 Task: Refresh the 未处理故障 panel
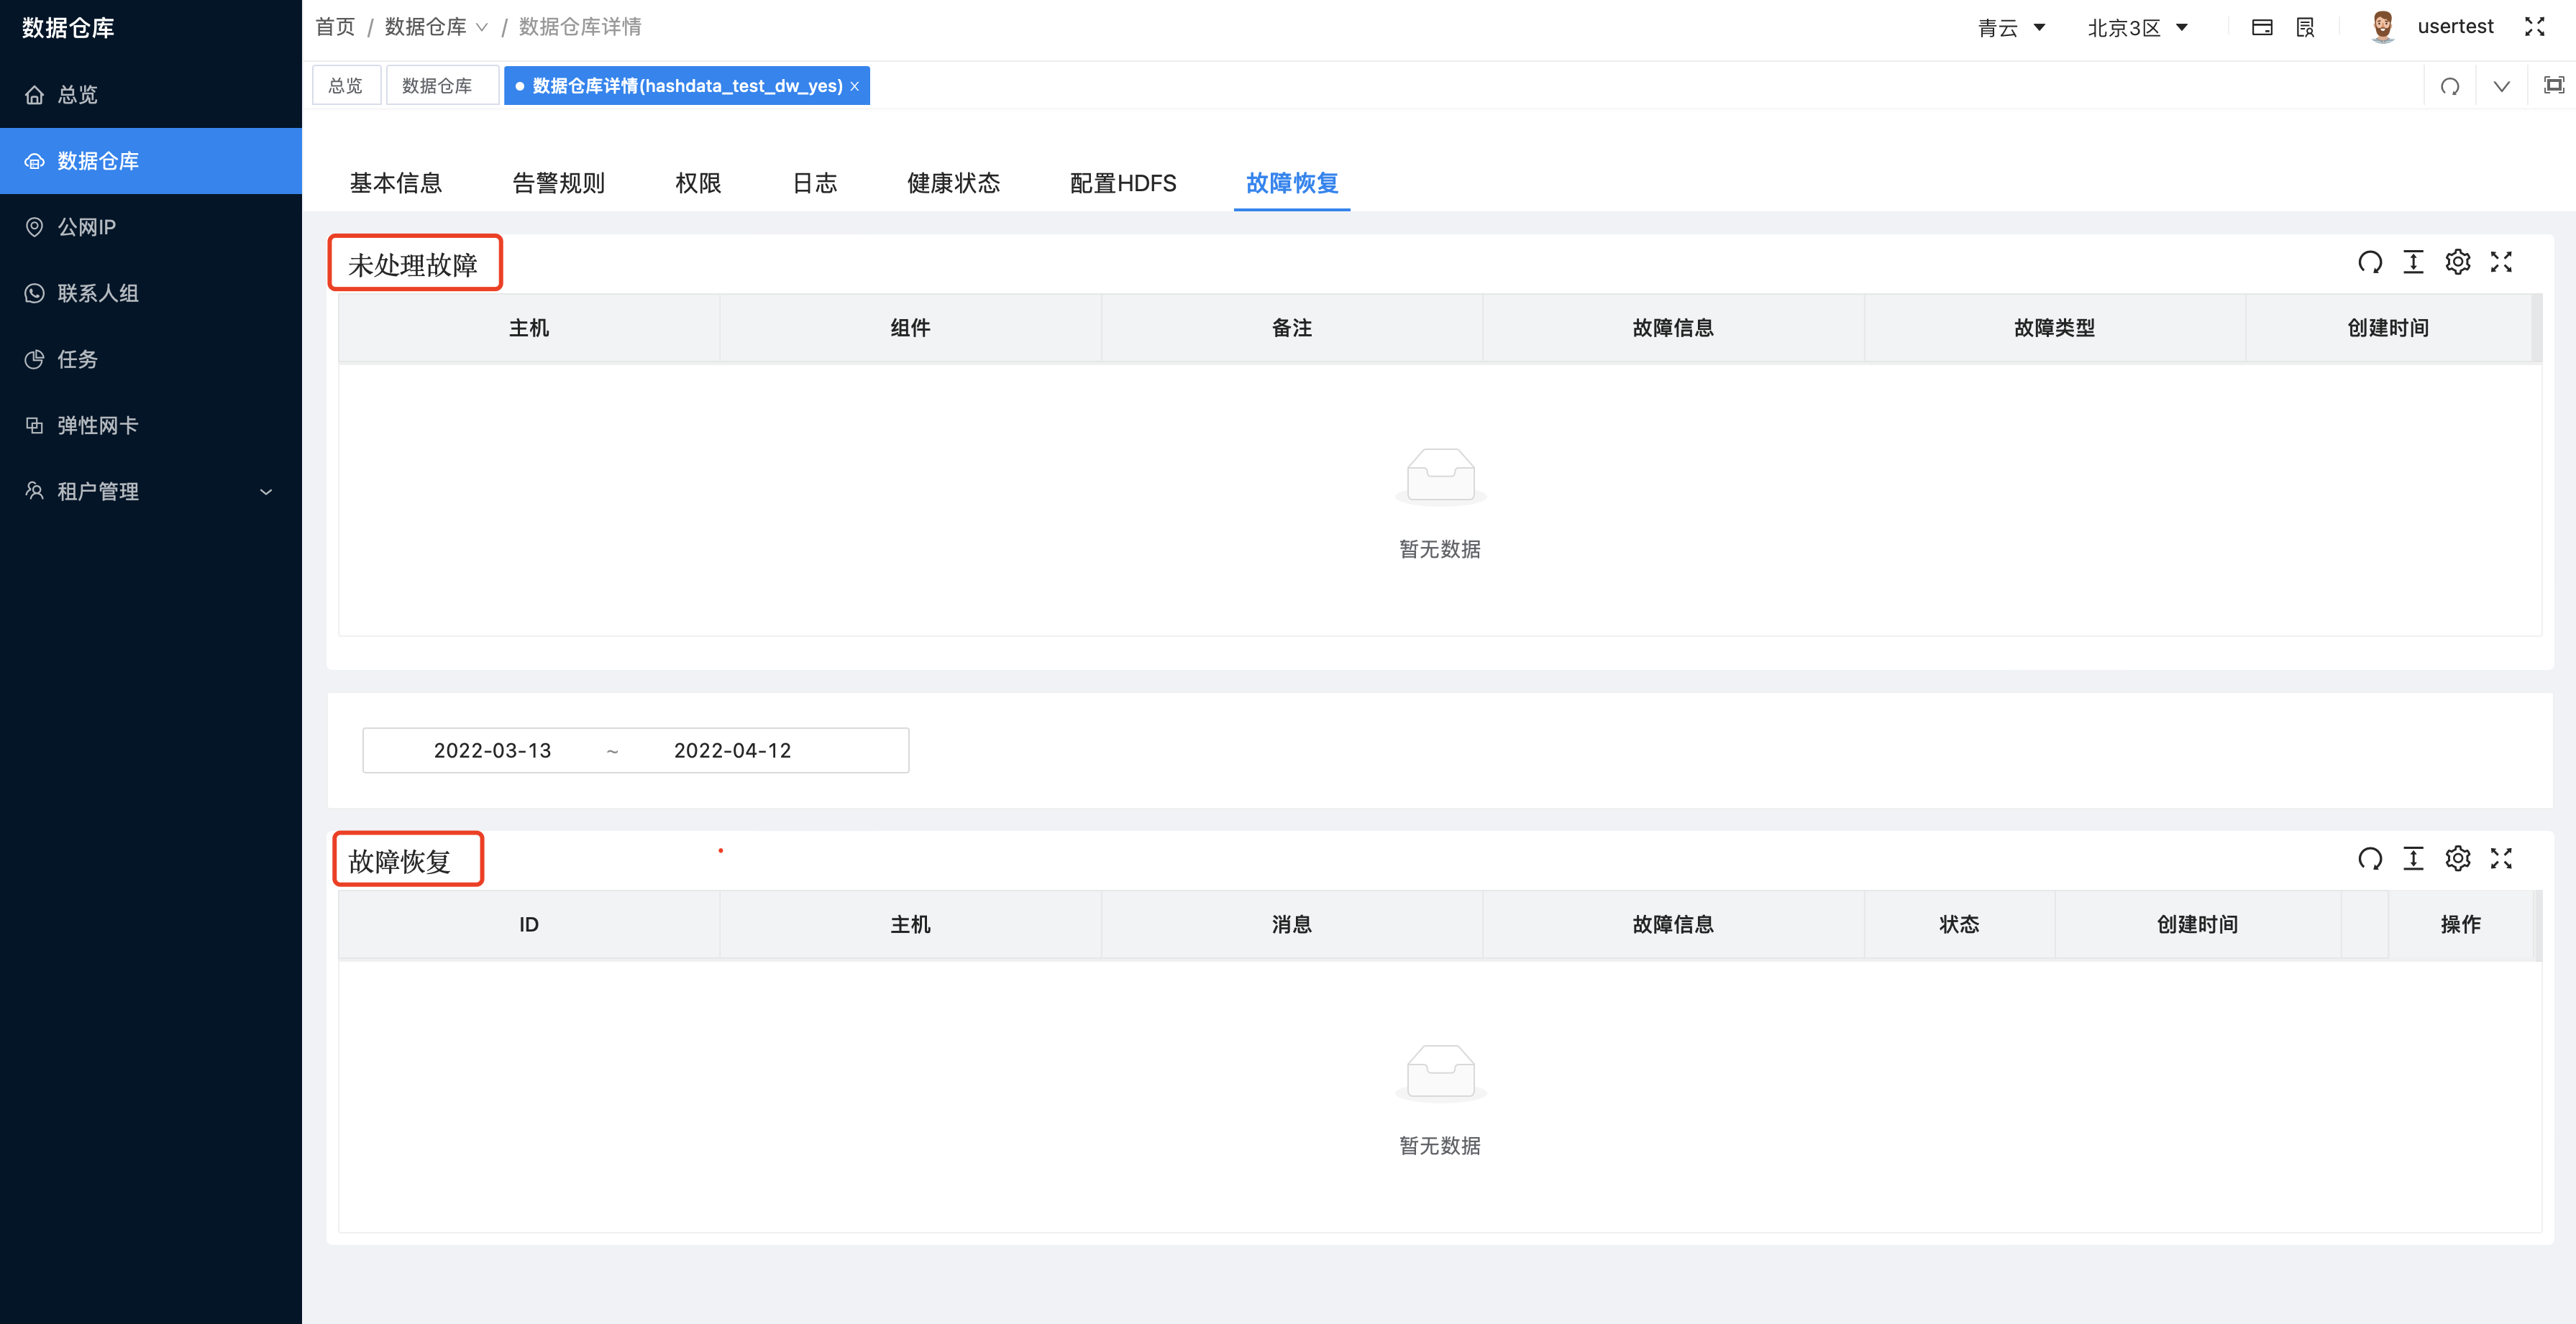tap(2370, 262)
